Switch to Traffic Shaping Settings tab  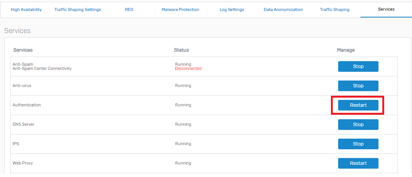coord(78,9)
